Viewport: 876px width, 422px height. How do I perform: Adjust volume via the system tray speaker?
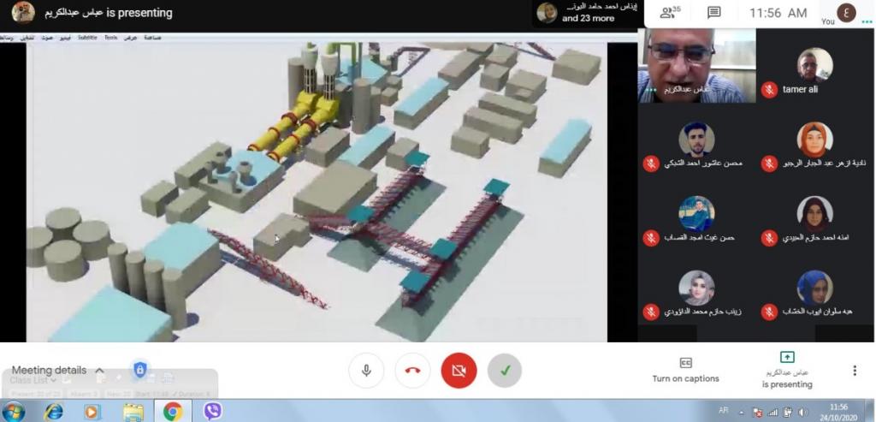(x=802, y=412)
